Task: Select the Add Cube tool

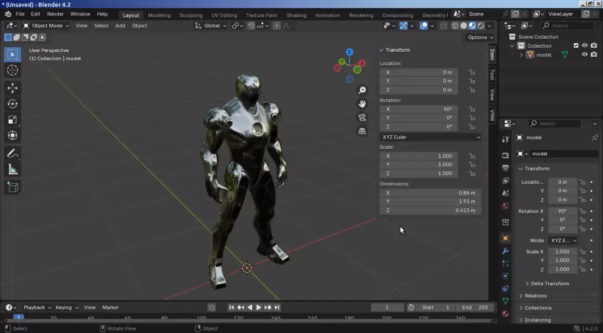Action: click(x=13, y=187)
